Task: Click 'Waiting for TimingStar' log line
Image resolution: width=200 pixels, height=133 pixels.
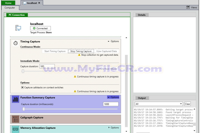Action: (164, 117)
